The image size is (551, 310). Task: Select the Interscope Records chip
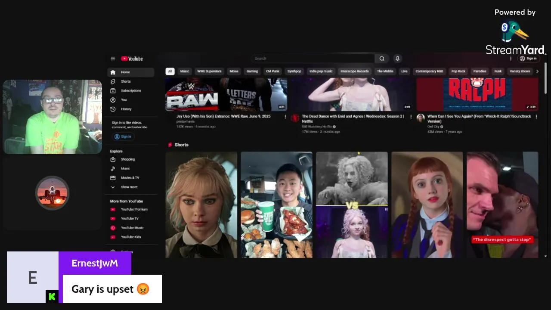pyautogui.click(x=355, y=71)
